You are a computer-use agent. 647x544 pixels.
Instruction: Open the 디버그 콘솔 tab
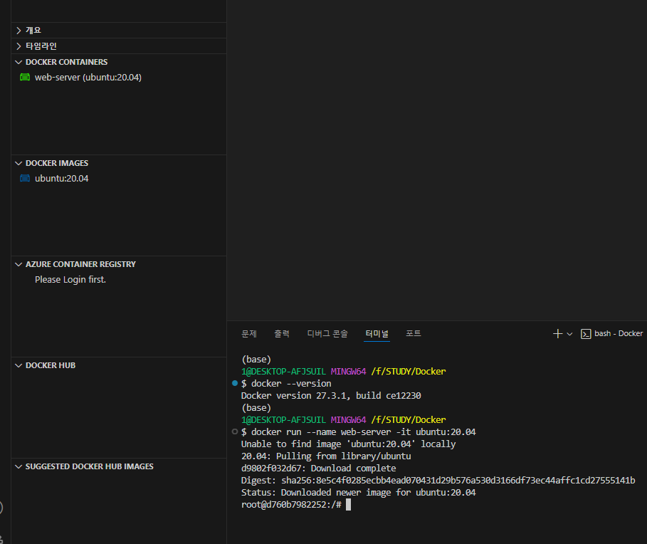point(327,333)
